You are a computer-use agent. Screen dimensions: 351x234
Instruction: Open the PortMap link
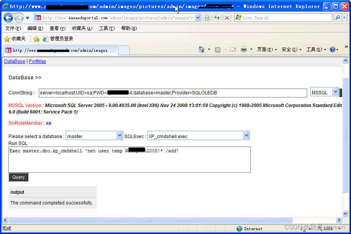click(x=37, y=61)
